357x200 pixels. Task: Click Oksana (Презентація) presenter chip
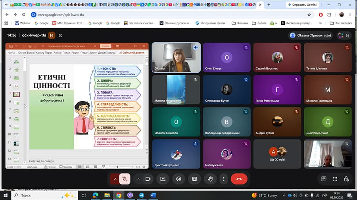click(311, 35)
